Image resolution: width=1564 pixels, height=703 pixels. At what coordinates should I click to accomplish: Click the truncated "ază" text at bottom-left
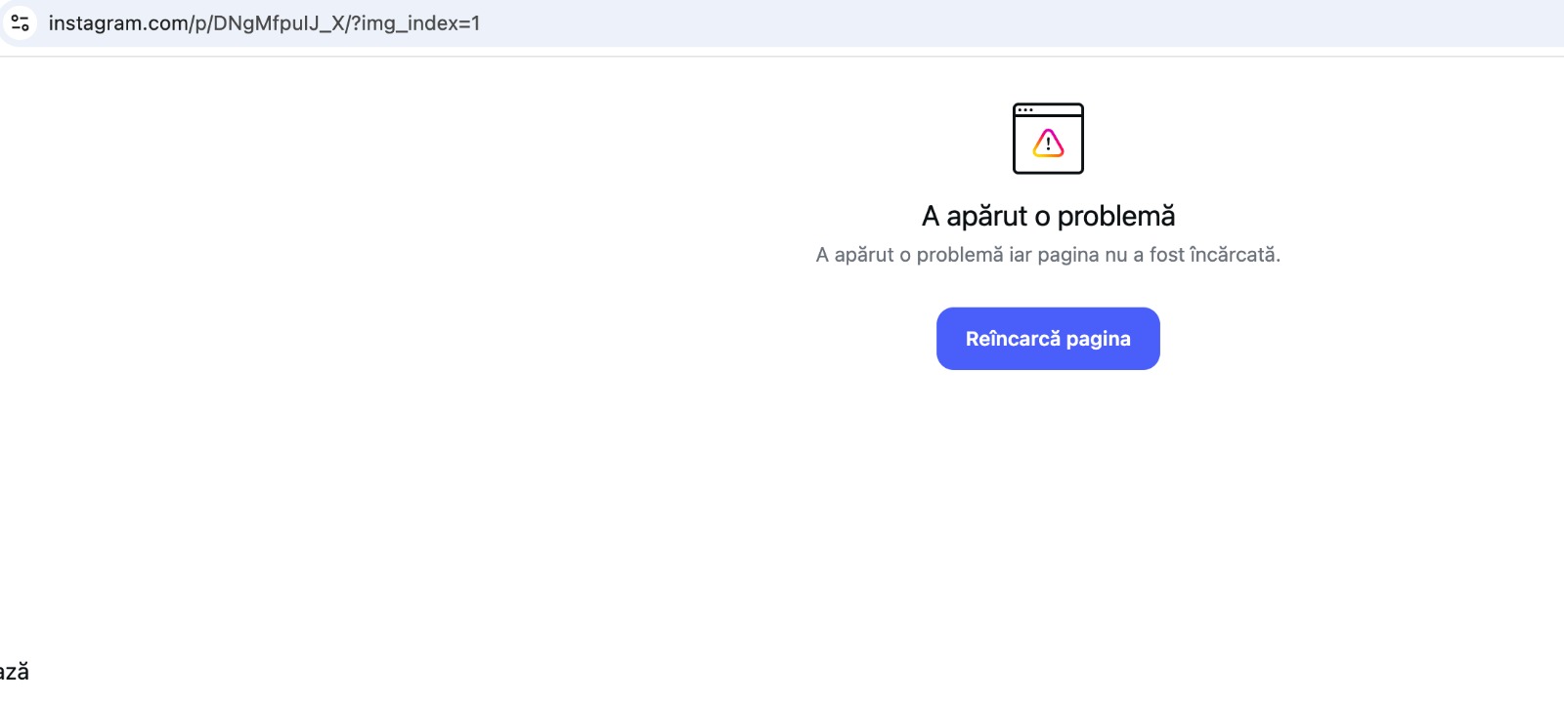(x=14, y=672)
